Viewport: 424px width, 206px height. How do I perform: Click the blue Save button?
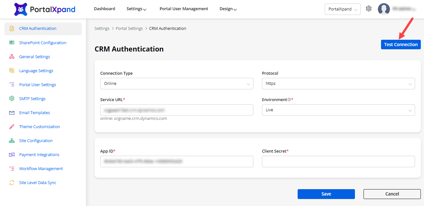point(326,194)
